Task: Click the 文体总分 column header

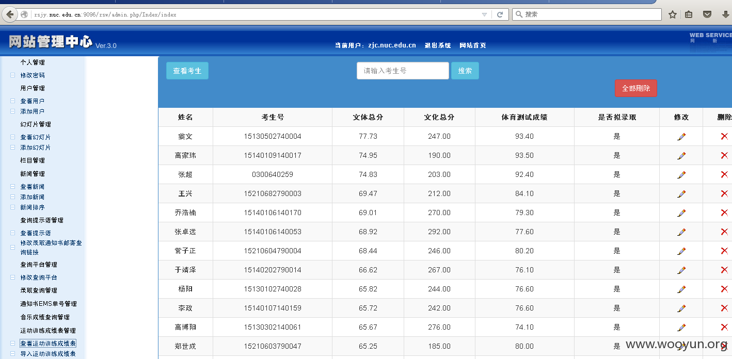Action: click(368, 117)
